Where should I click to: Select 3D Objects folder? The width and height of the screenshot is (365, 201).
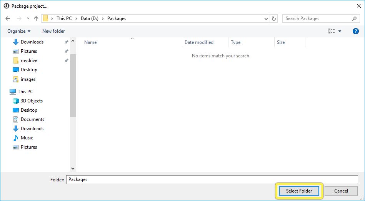click(x=32, y=101)
